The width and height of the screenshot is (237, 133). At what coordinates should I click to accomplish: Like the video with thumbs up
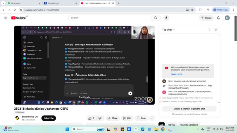point(91,118)
